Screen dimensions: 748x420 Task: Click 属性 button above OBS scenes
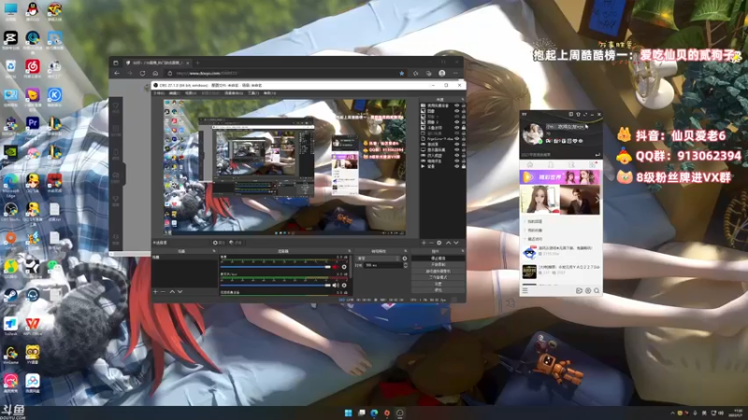click(x=219, y=243)
